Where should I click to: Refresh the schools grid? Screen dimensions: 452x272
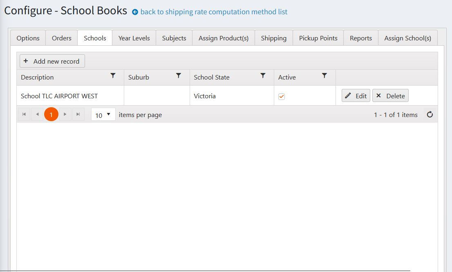click(430, 115)
